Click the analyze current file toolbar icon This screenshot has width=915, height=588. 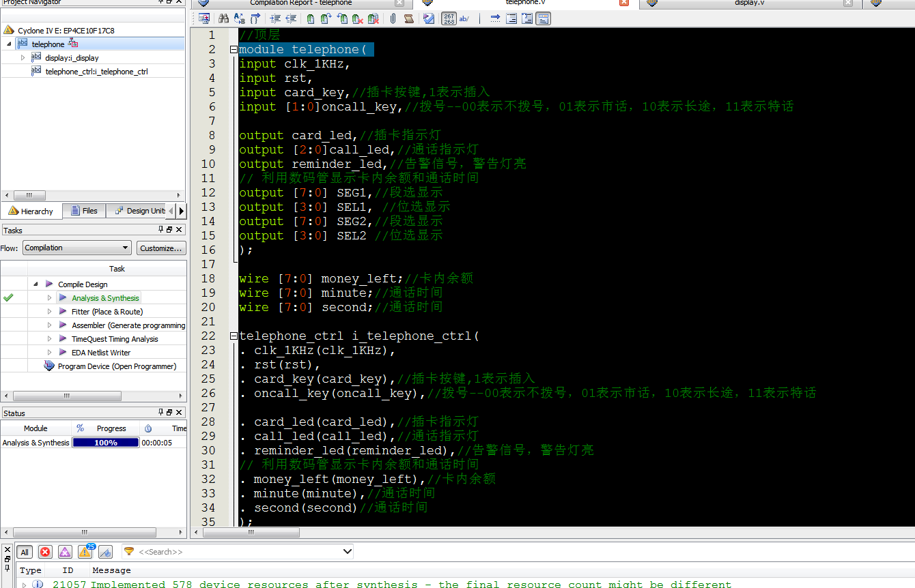[429, 18]
